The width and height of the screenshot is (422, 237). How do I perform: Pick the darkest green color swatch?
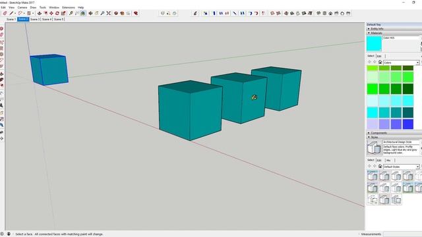pyautogui.click(x=408, y=89)
